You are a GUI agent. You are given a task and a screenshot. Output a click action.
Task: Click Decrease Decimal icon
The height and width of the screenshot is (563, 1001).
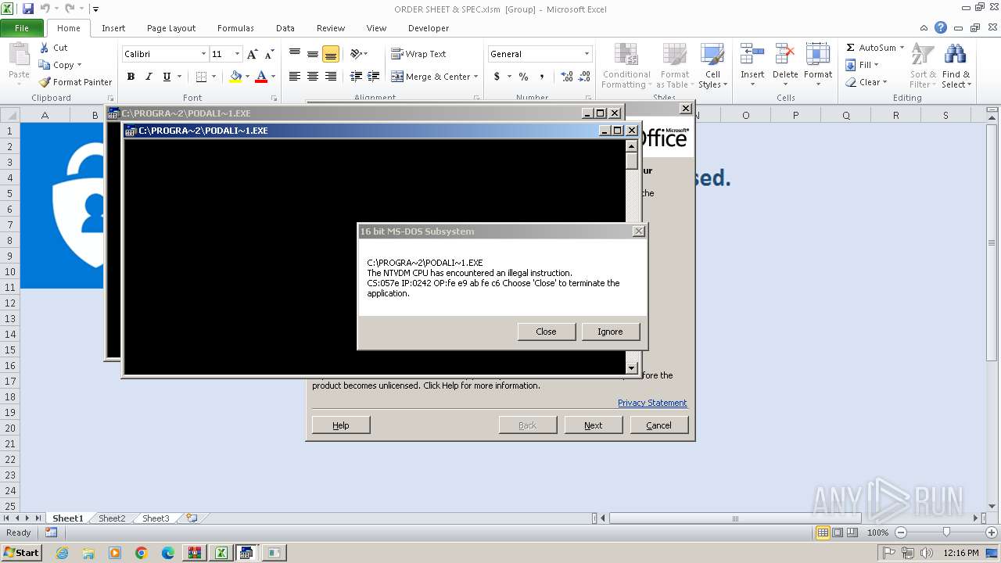tap(585, 77)
